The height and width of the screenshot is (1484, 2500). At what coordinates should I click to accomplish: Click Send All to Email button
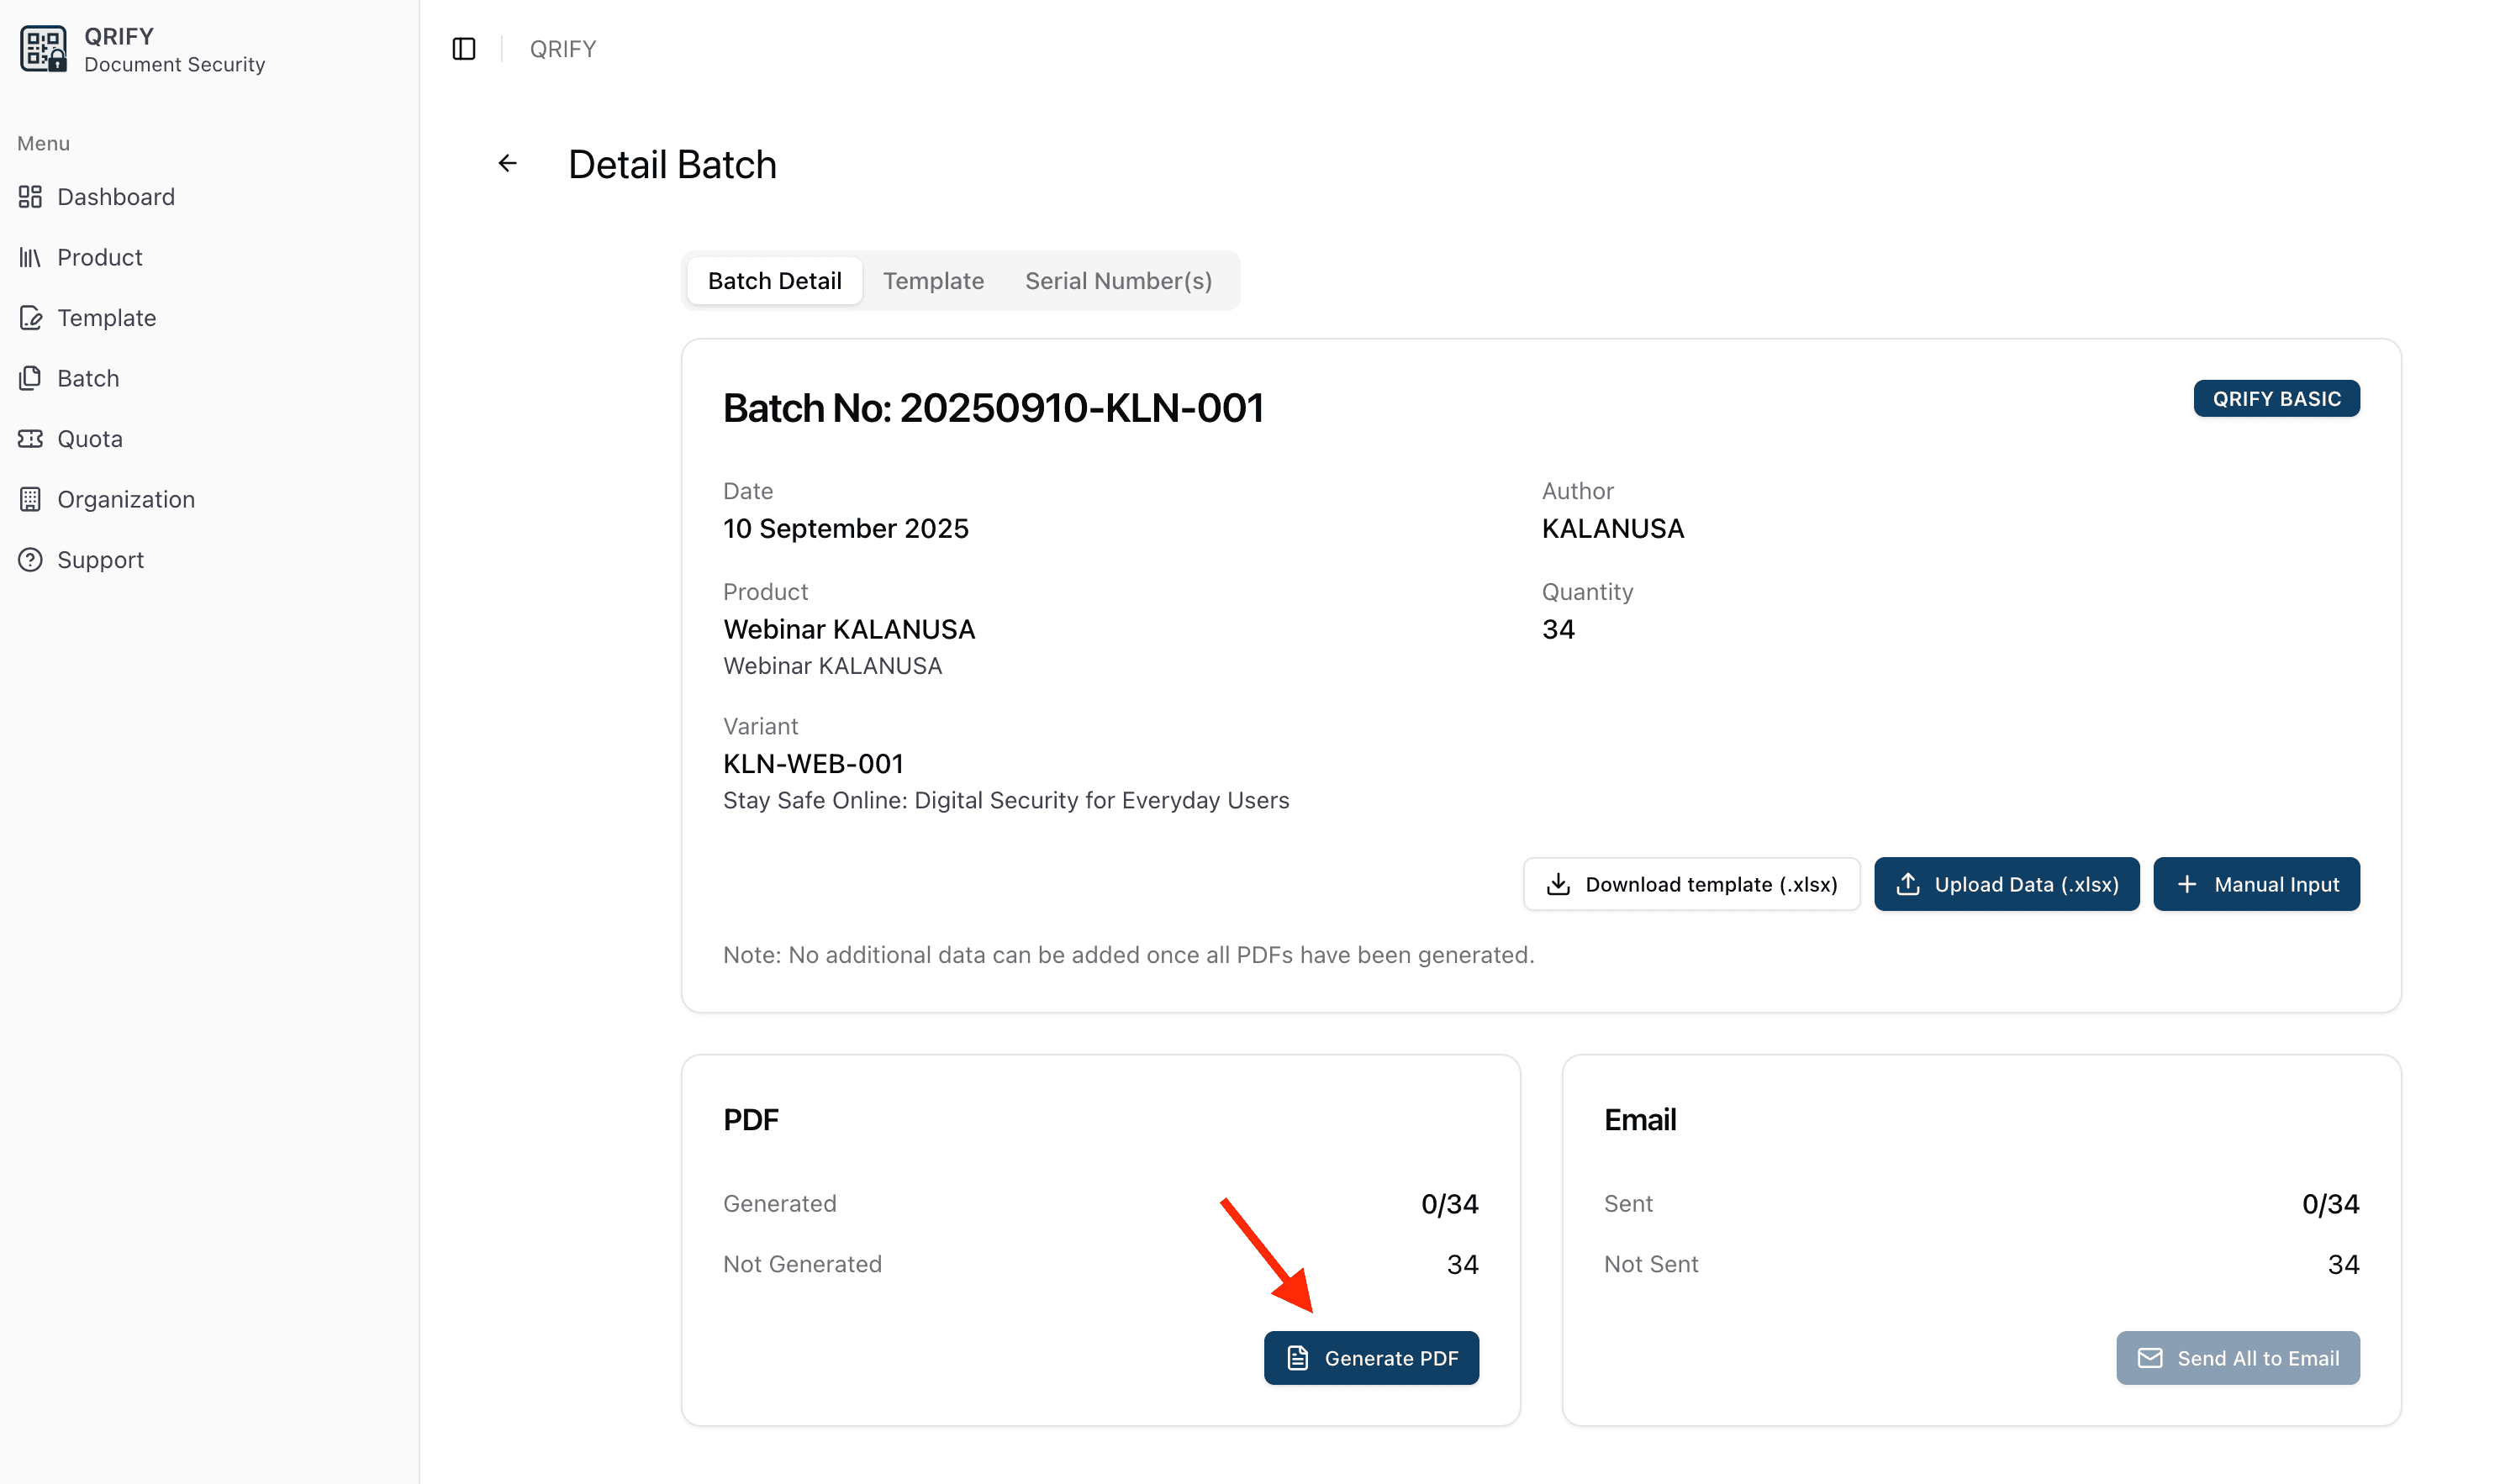tap(2236, 1358)
